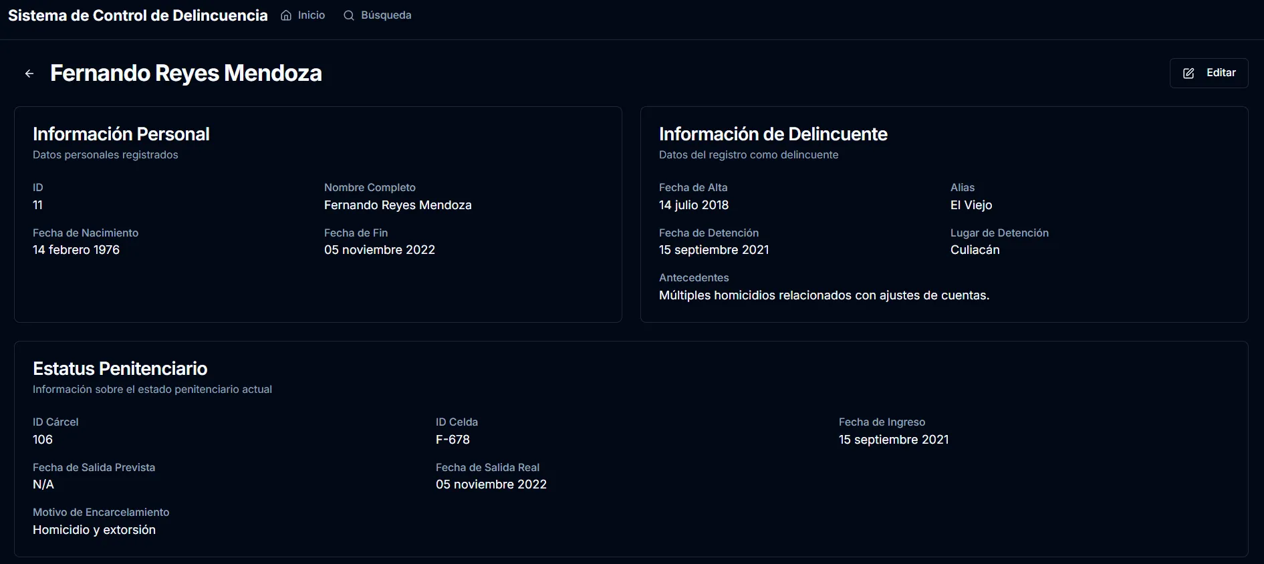Open the Inicio navigation item
The image size is (1264, 564).
(303, 15)
